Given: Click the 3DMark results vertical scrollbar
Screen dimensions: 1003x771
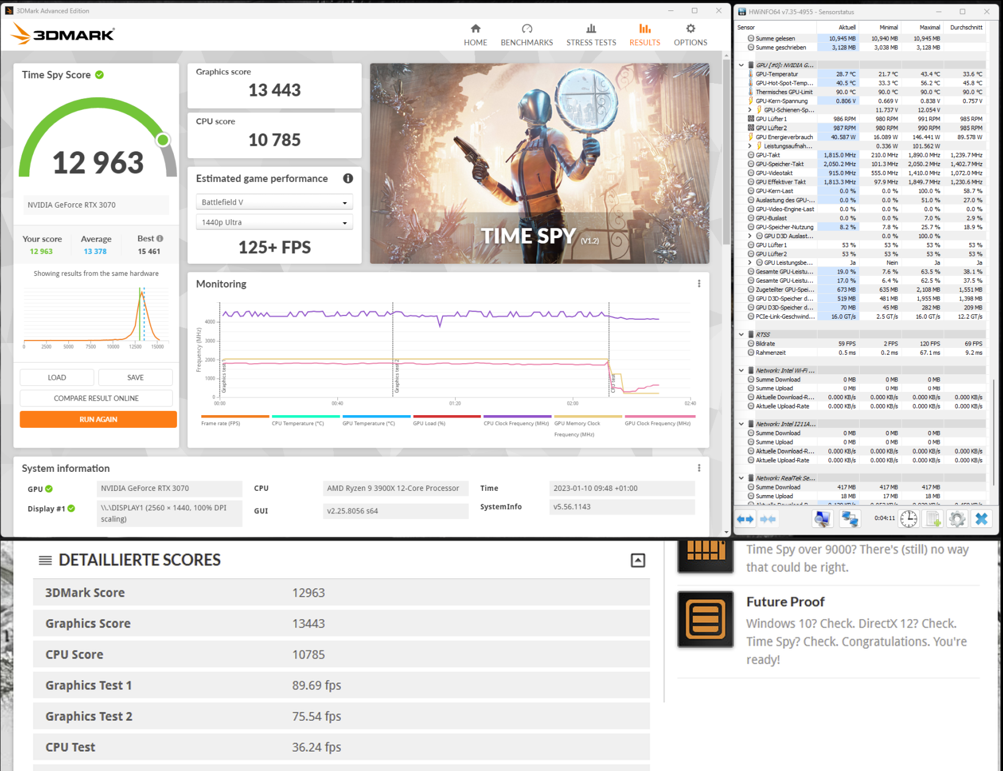Looking at the screenshot, I should coord(726,153).
